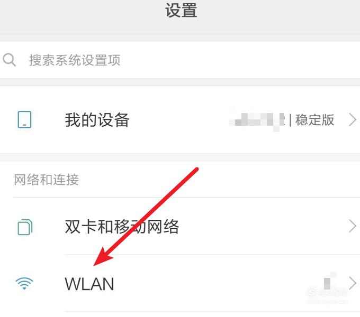
Task: Open the WLAN settings label
Action: click(89, 284)
